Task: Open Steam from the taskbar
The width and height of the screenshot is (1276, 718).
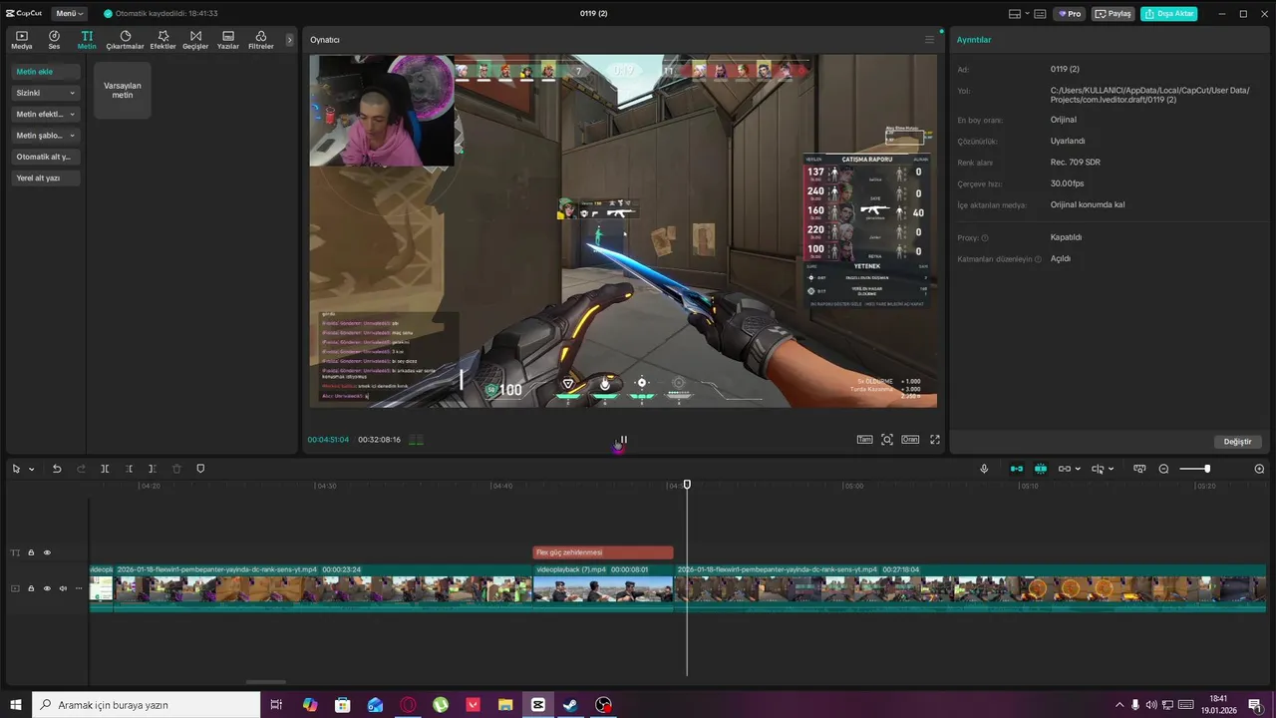Action: (570, 705)
